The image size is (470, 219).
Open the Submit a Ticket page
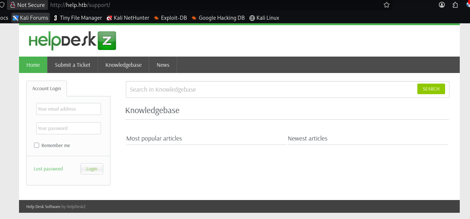point(73,65)
